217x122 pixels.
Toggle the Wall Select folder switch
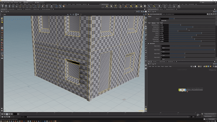(x=149, y=43)
